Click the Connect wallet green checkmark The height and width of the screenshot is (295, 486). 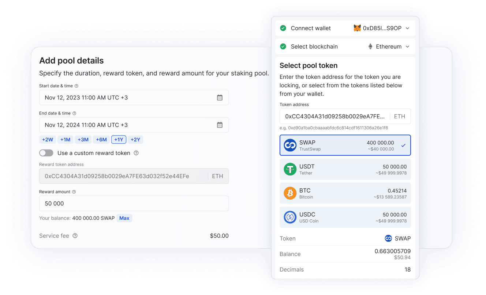283,28
